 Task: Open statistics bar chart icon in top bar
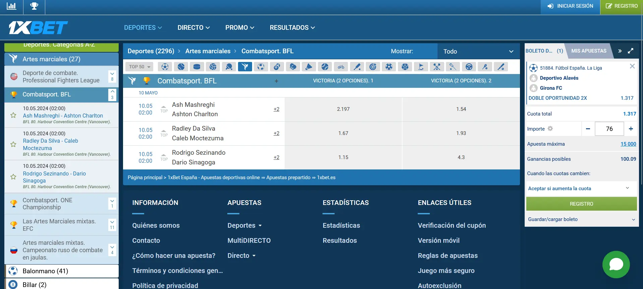click(x=11, y=6)
